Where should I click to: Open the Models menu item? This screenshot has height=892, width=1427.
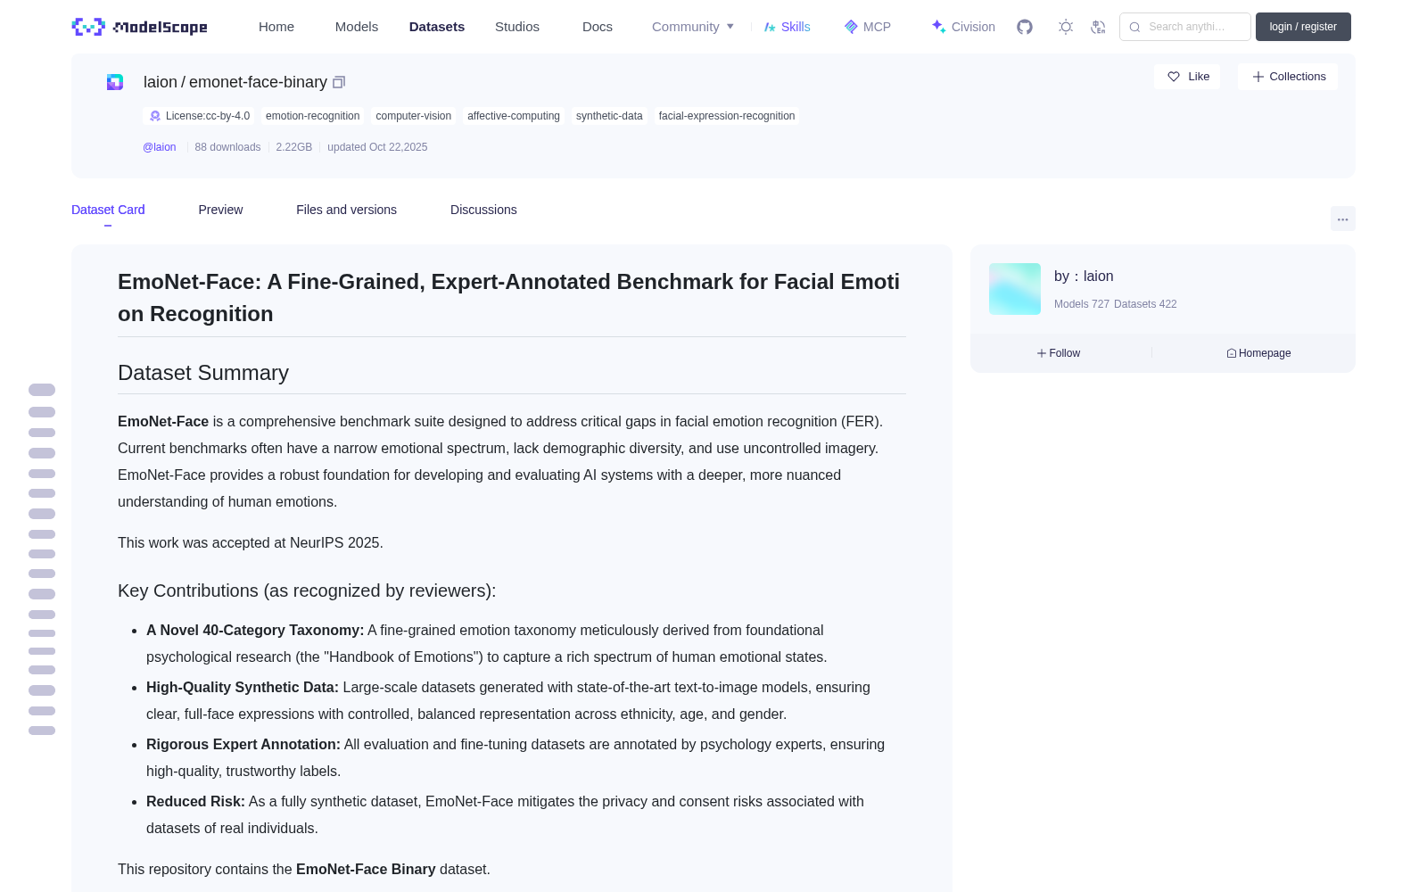[x=357, y=27]
